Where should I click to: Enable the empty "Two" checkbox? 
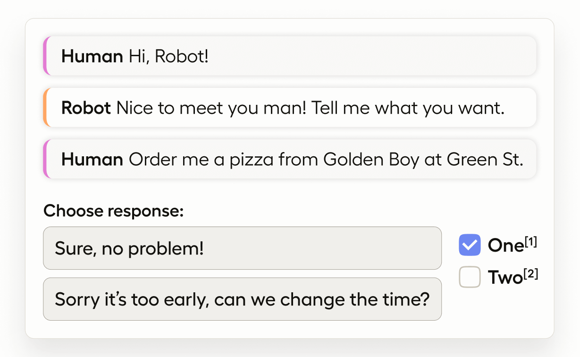tap(470, 277)
